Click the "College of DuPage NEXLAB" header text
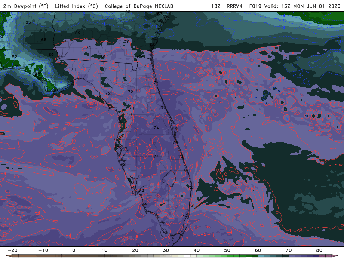344x258 pixels. [x=139, y=6]
